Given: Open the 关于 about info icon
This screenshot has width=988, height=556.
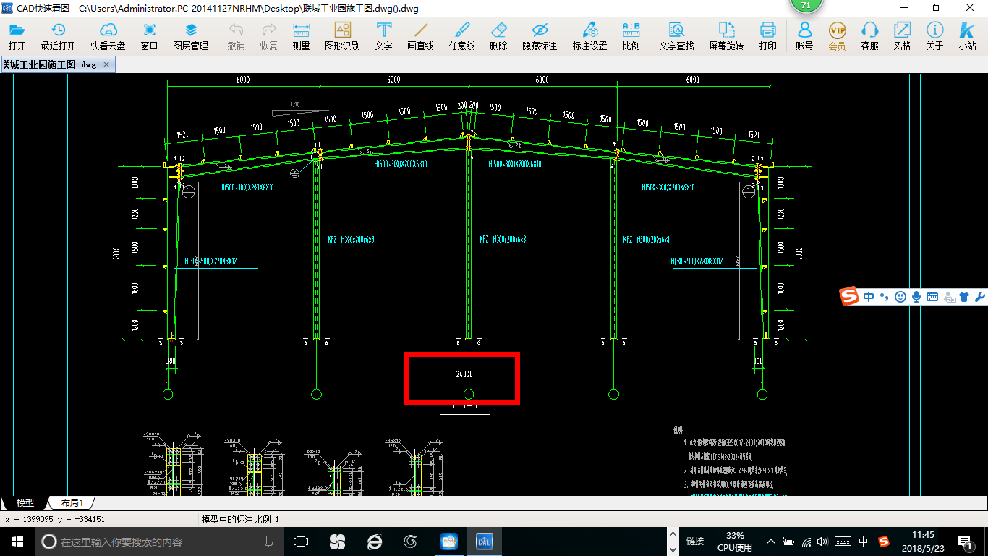Looking at the screenshot, I should point(934,35).
